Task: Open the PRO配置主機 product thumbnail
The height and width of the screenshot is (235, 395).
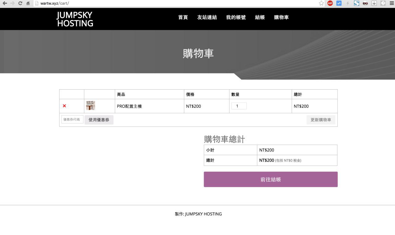Action: [x=90, y=106]
